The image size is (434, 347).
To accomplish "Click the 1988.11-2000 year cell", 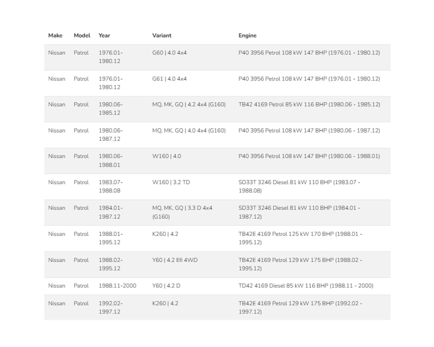I will [x=117, y=286].
